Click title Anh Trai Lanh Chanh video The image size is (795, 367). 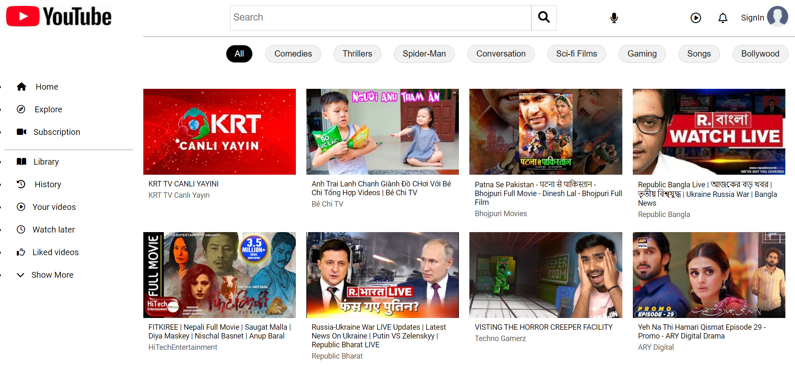click(x=381, y=188)
